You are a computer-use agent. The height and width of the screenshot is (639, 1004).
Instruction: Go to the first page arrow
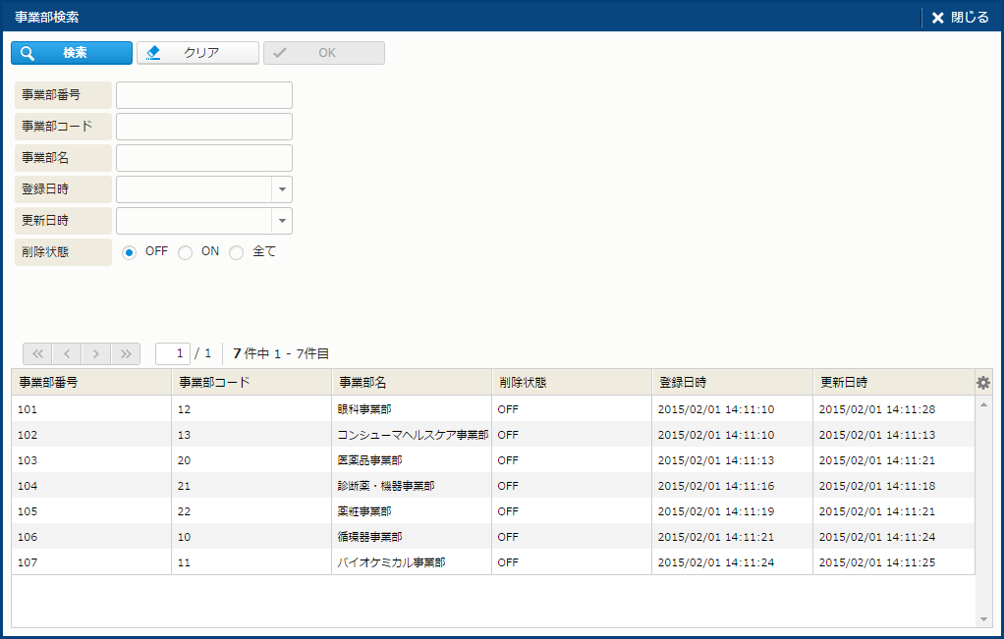(x=37, y=353)
